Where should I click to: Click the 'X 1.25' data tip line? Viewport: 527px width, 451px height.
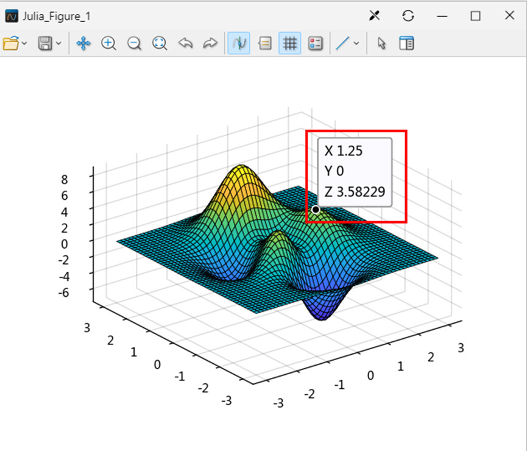tap(344, 151)
